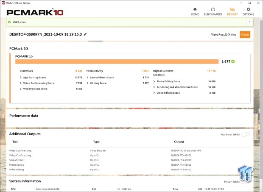Image resolution: width=263 pixels, height=192 pixels.
Task: Click the Spreadsheets test row
Action: tap(17, 160)
